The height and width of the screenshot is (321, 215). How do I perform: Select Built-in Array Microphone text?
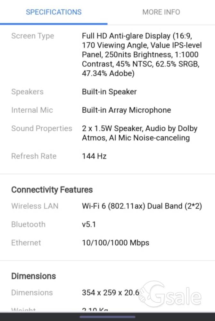(126, 110)
